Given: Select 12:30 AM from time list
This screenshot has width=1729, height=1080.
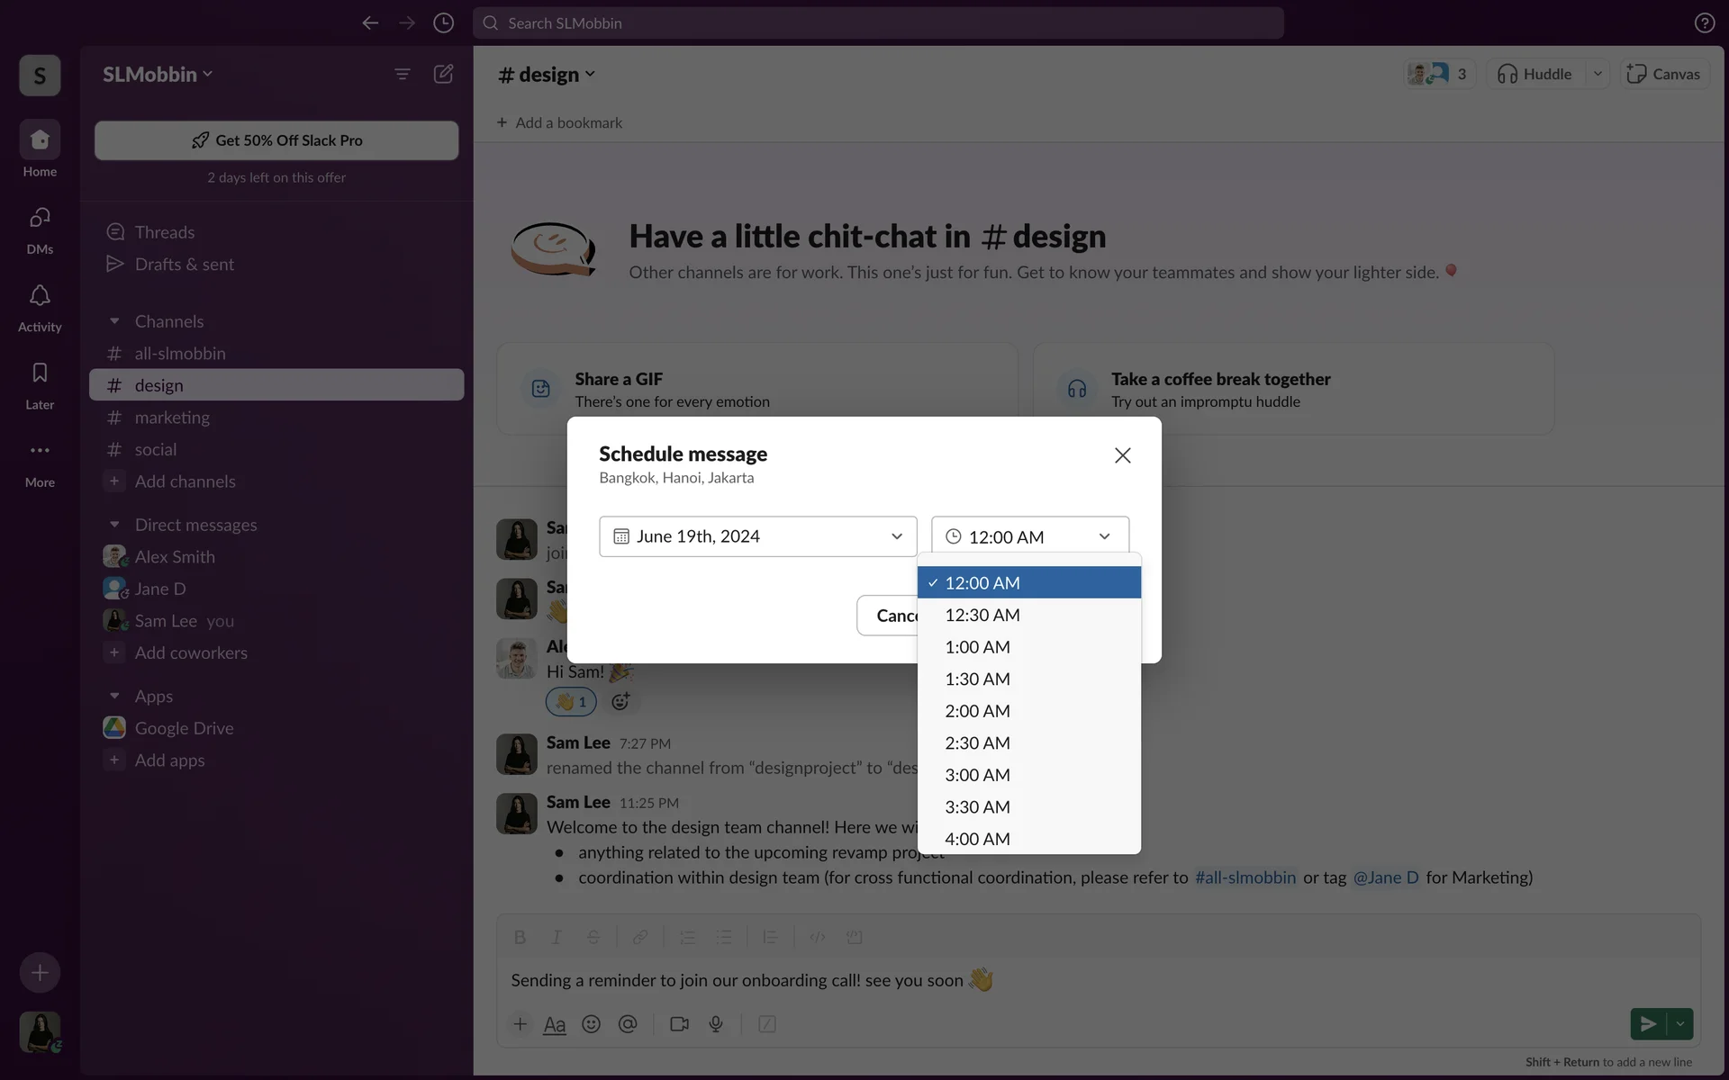Looking at the screenshot, I should 982,615.
